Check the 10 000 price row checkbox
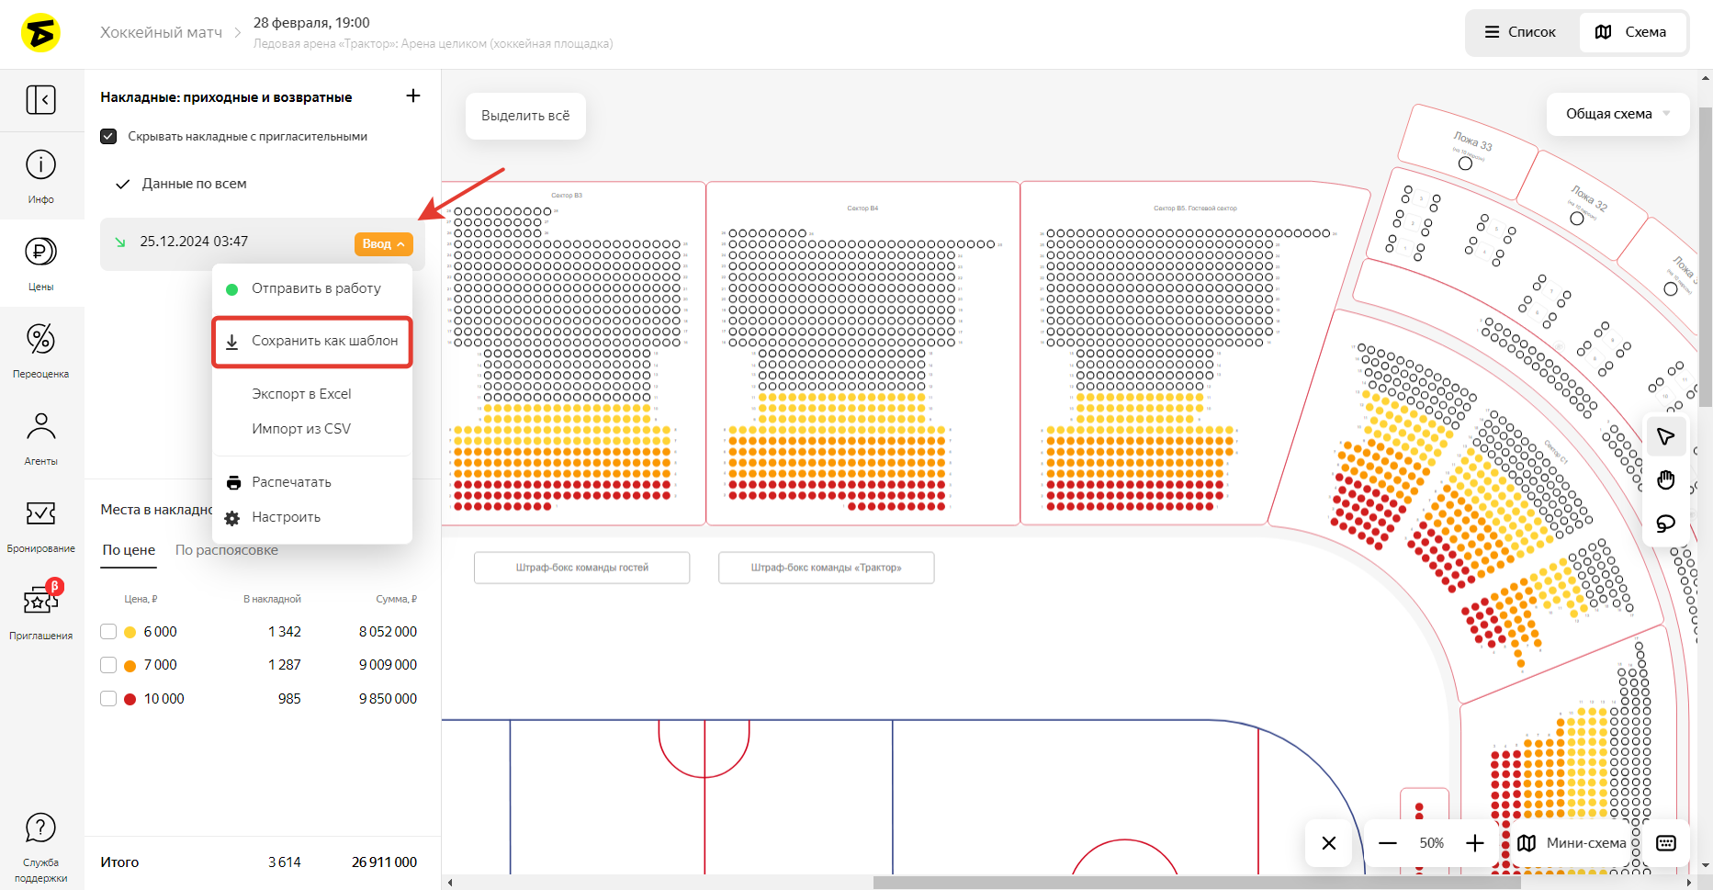 [x=108, y=699]
